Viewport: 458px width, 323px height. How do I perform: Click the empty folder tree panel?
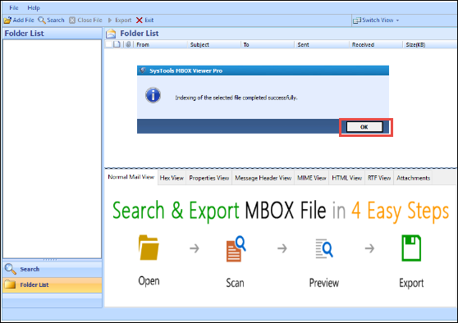coord(53,149)
